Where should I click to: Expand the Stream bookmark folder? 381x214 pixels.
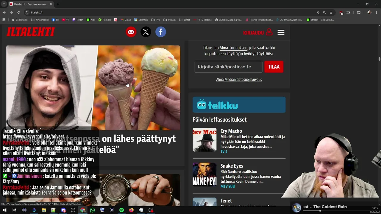click(x=169, y=20)
